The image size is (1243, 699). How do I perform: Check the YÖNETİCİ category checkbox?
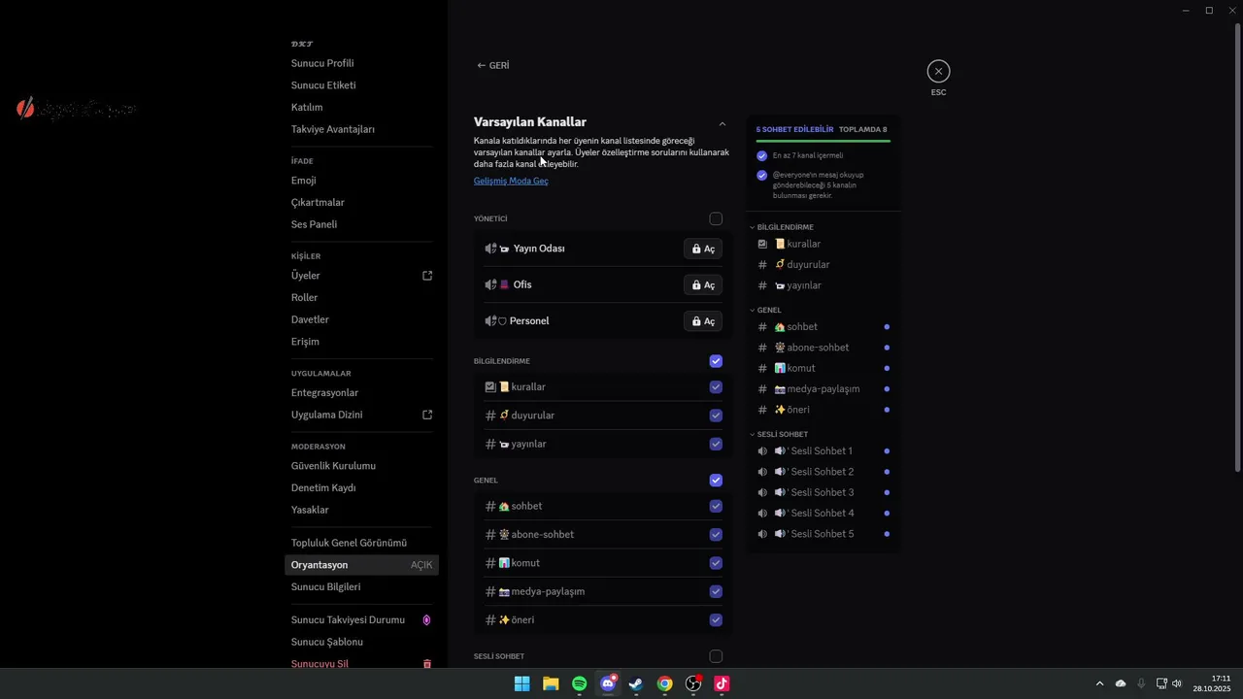click(x=716, y=218)
